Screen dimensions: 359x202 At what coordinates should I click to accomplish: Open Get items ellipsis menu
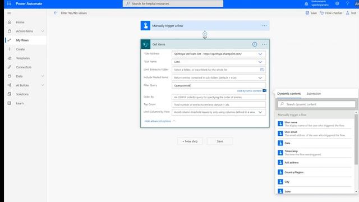click(x=264, y=44)
